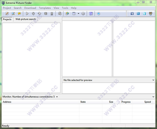Open the Templates menu
The height and width of the screenshot is (129, 157).
point(45,8)
